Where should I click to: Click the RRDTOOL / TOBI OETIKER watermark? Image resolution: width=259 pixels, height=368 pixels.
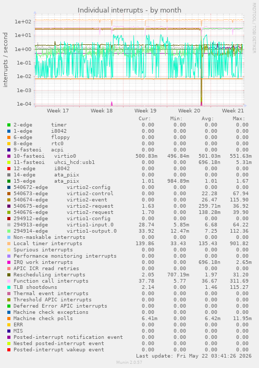click(x=254, y=28)
